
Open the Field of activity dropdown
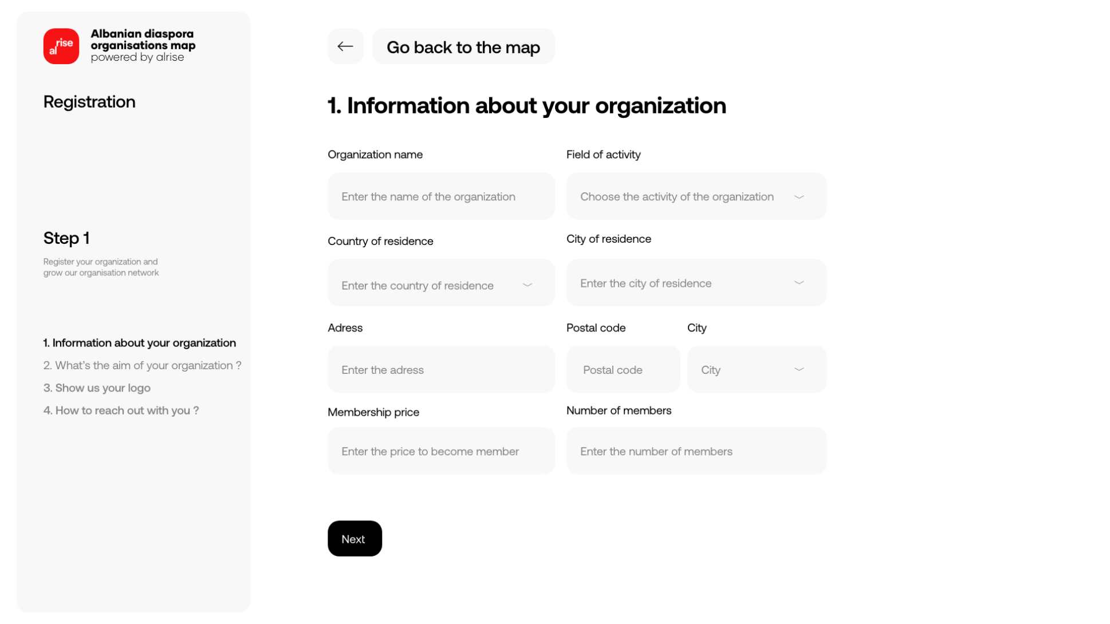[x=695, y=196]
